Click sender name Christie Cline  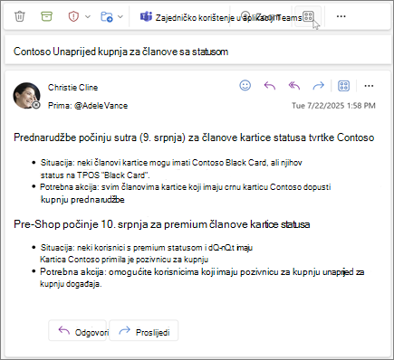click(x=72, y=88)
